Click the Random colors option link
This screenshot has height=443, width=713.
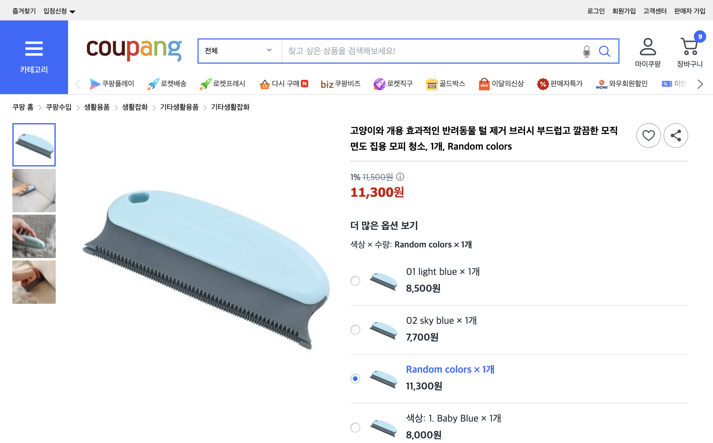click(450, 369)
